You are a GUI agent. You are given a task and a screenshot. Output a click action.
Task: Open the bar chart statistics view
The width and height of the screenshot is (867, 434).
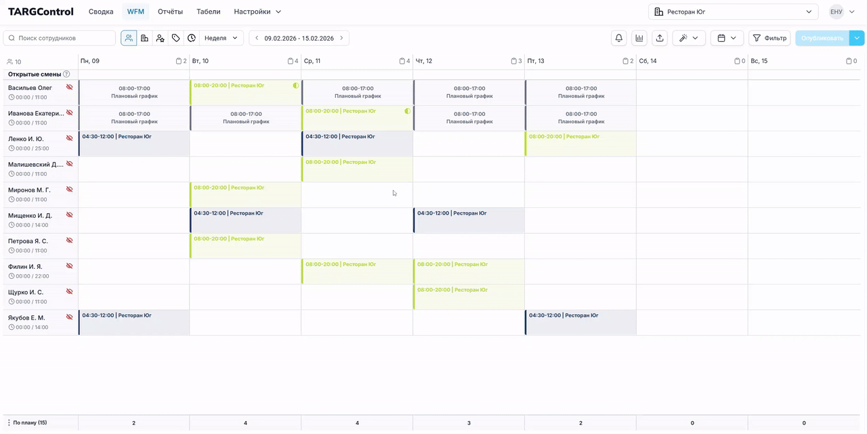[x=639, y=39]
